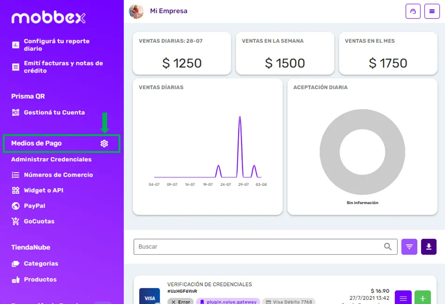Click the QR code icon for Gestioná tu Cuenta
The height and width of the screenshot is (304, 445).
15,113
